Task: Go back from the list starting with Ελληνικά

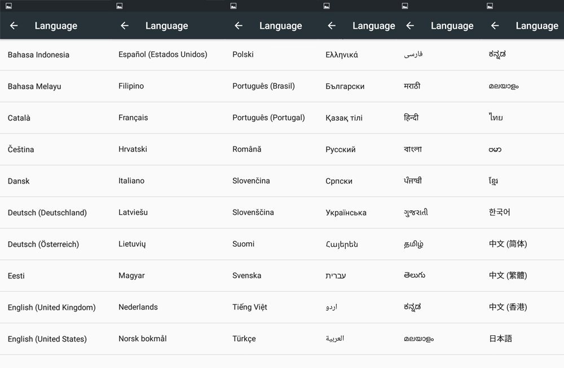Action: coord(332,26)
